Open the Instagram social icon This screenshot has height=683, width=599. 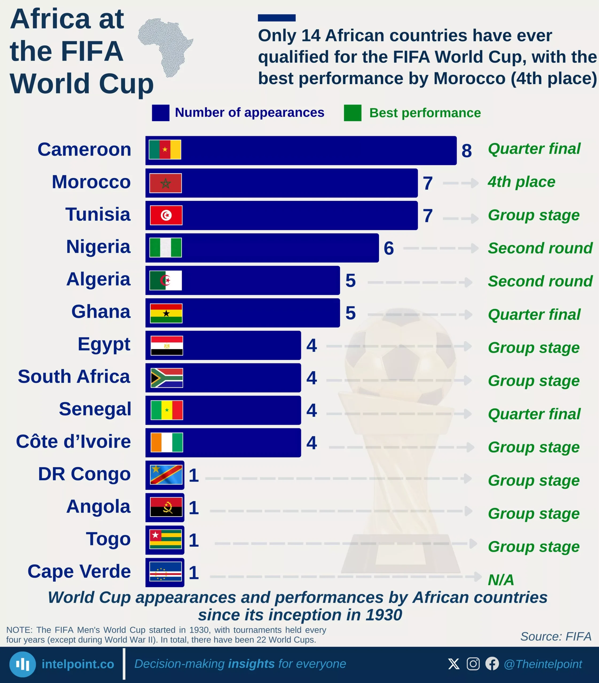point(473,664)
